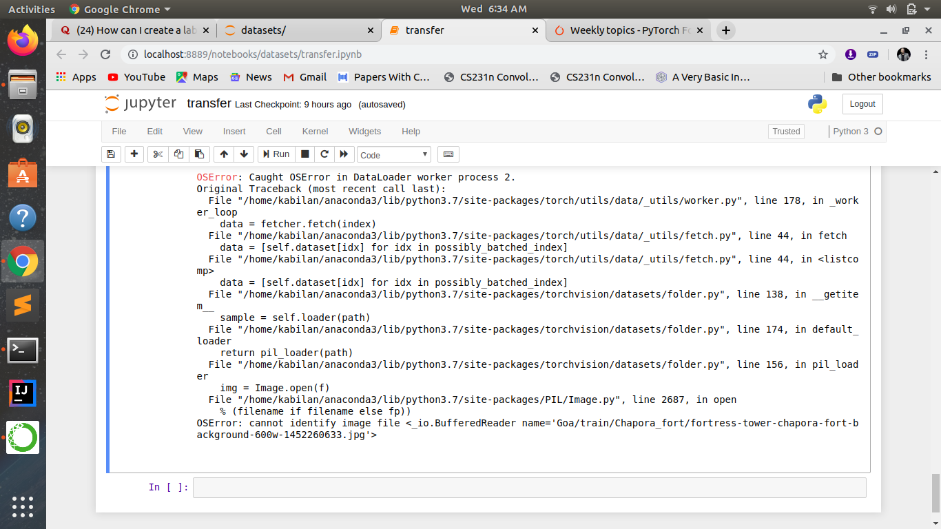Click the empty code cell input

tap(529, 488)
